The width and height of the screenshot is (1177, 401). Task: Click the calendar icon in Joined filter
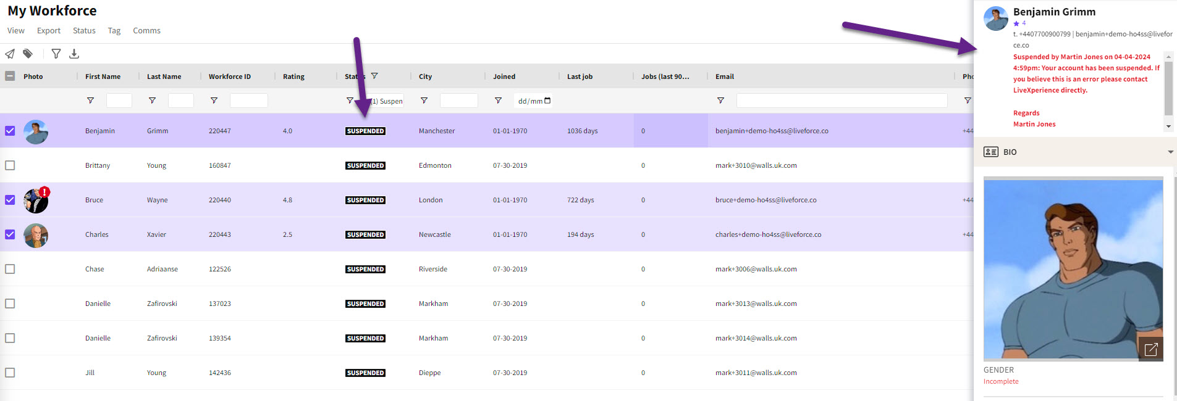point(547,101)
